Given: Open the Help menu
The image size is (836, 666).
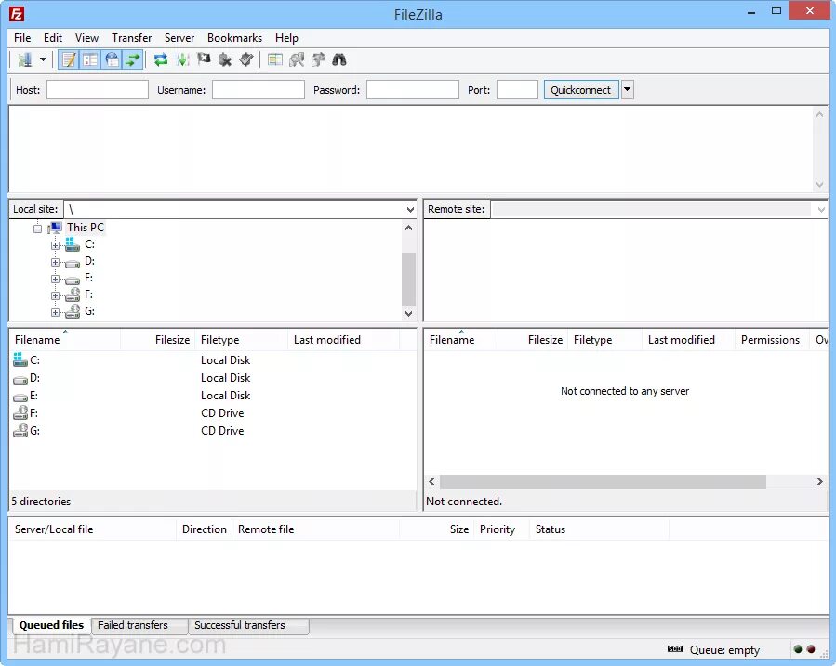Looking at the screenshot, I should (x=286, y=38).
